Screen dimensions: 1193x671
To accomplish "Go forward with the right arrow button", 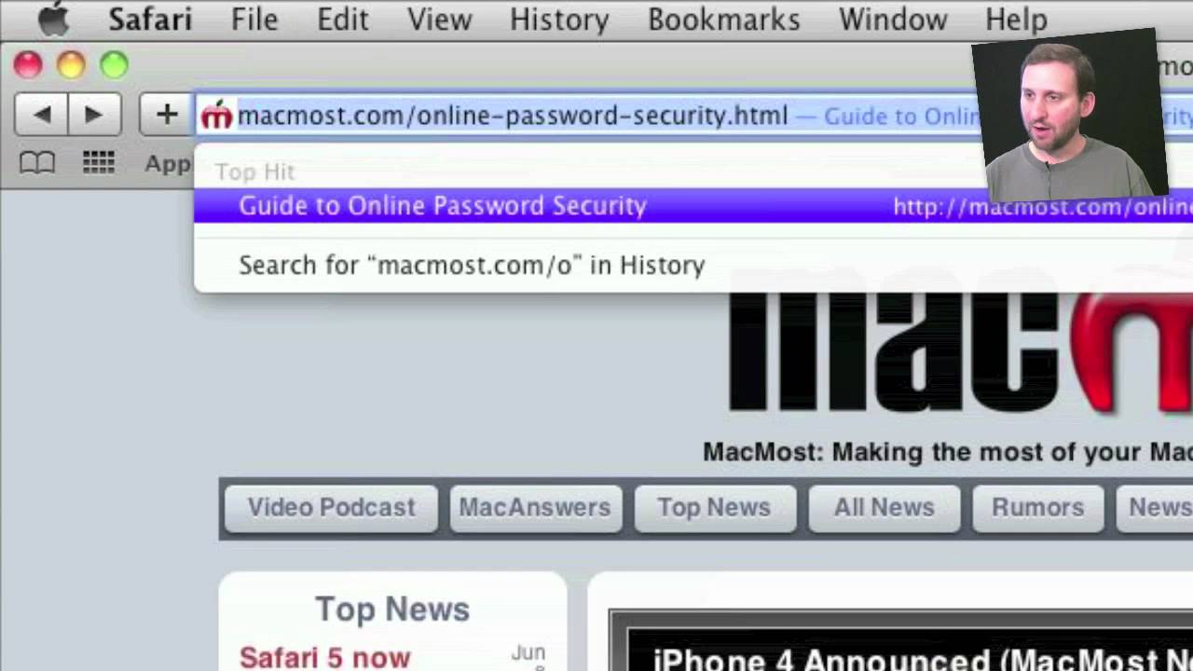I will click(x=94, y=115).
